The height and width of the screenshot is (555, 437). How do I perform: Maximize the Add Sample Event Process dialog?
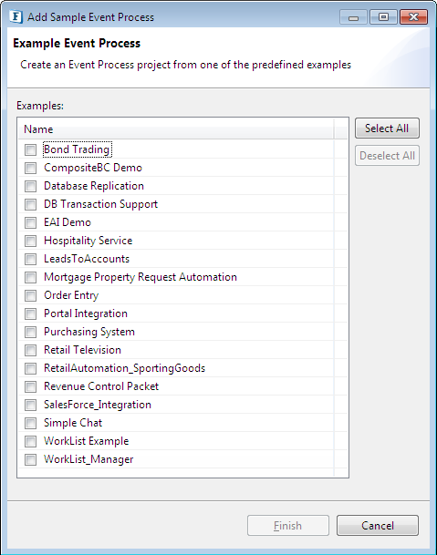pyautogui.click(x=383, y=16)
